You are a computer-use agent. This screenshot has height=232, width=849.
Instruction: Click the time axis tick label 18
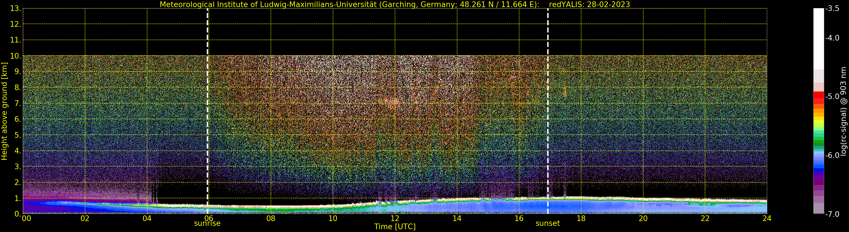pos(581,218)
